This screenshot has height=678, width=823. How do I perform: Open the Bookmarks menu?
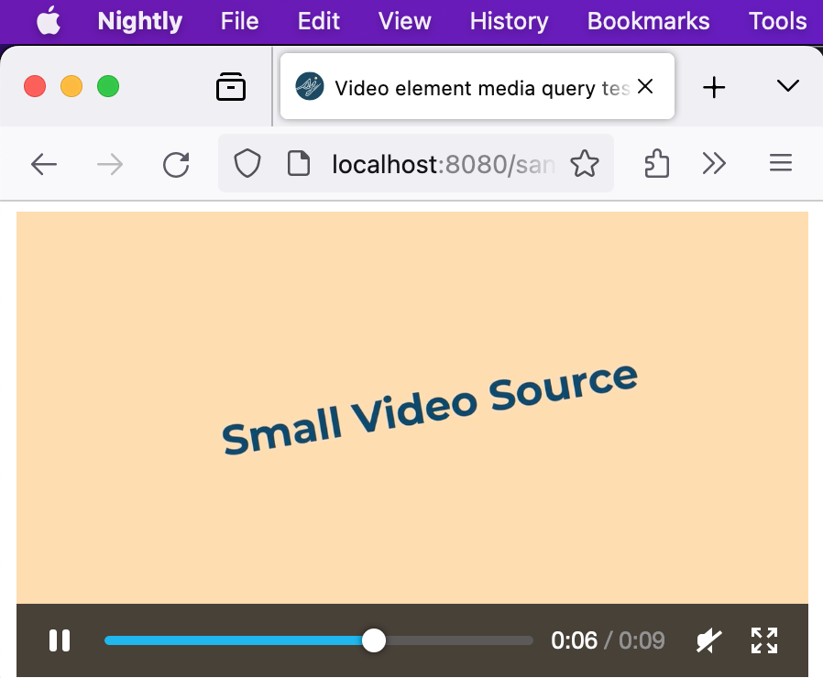(x=648, y=21)
